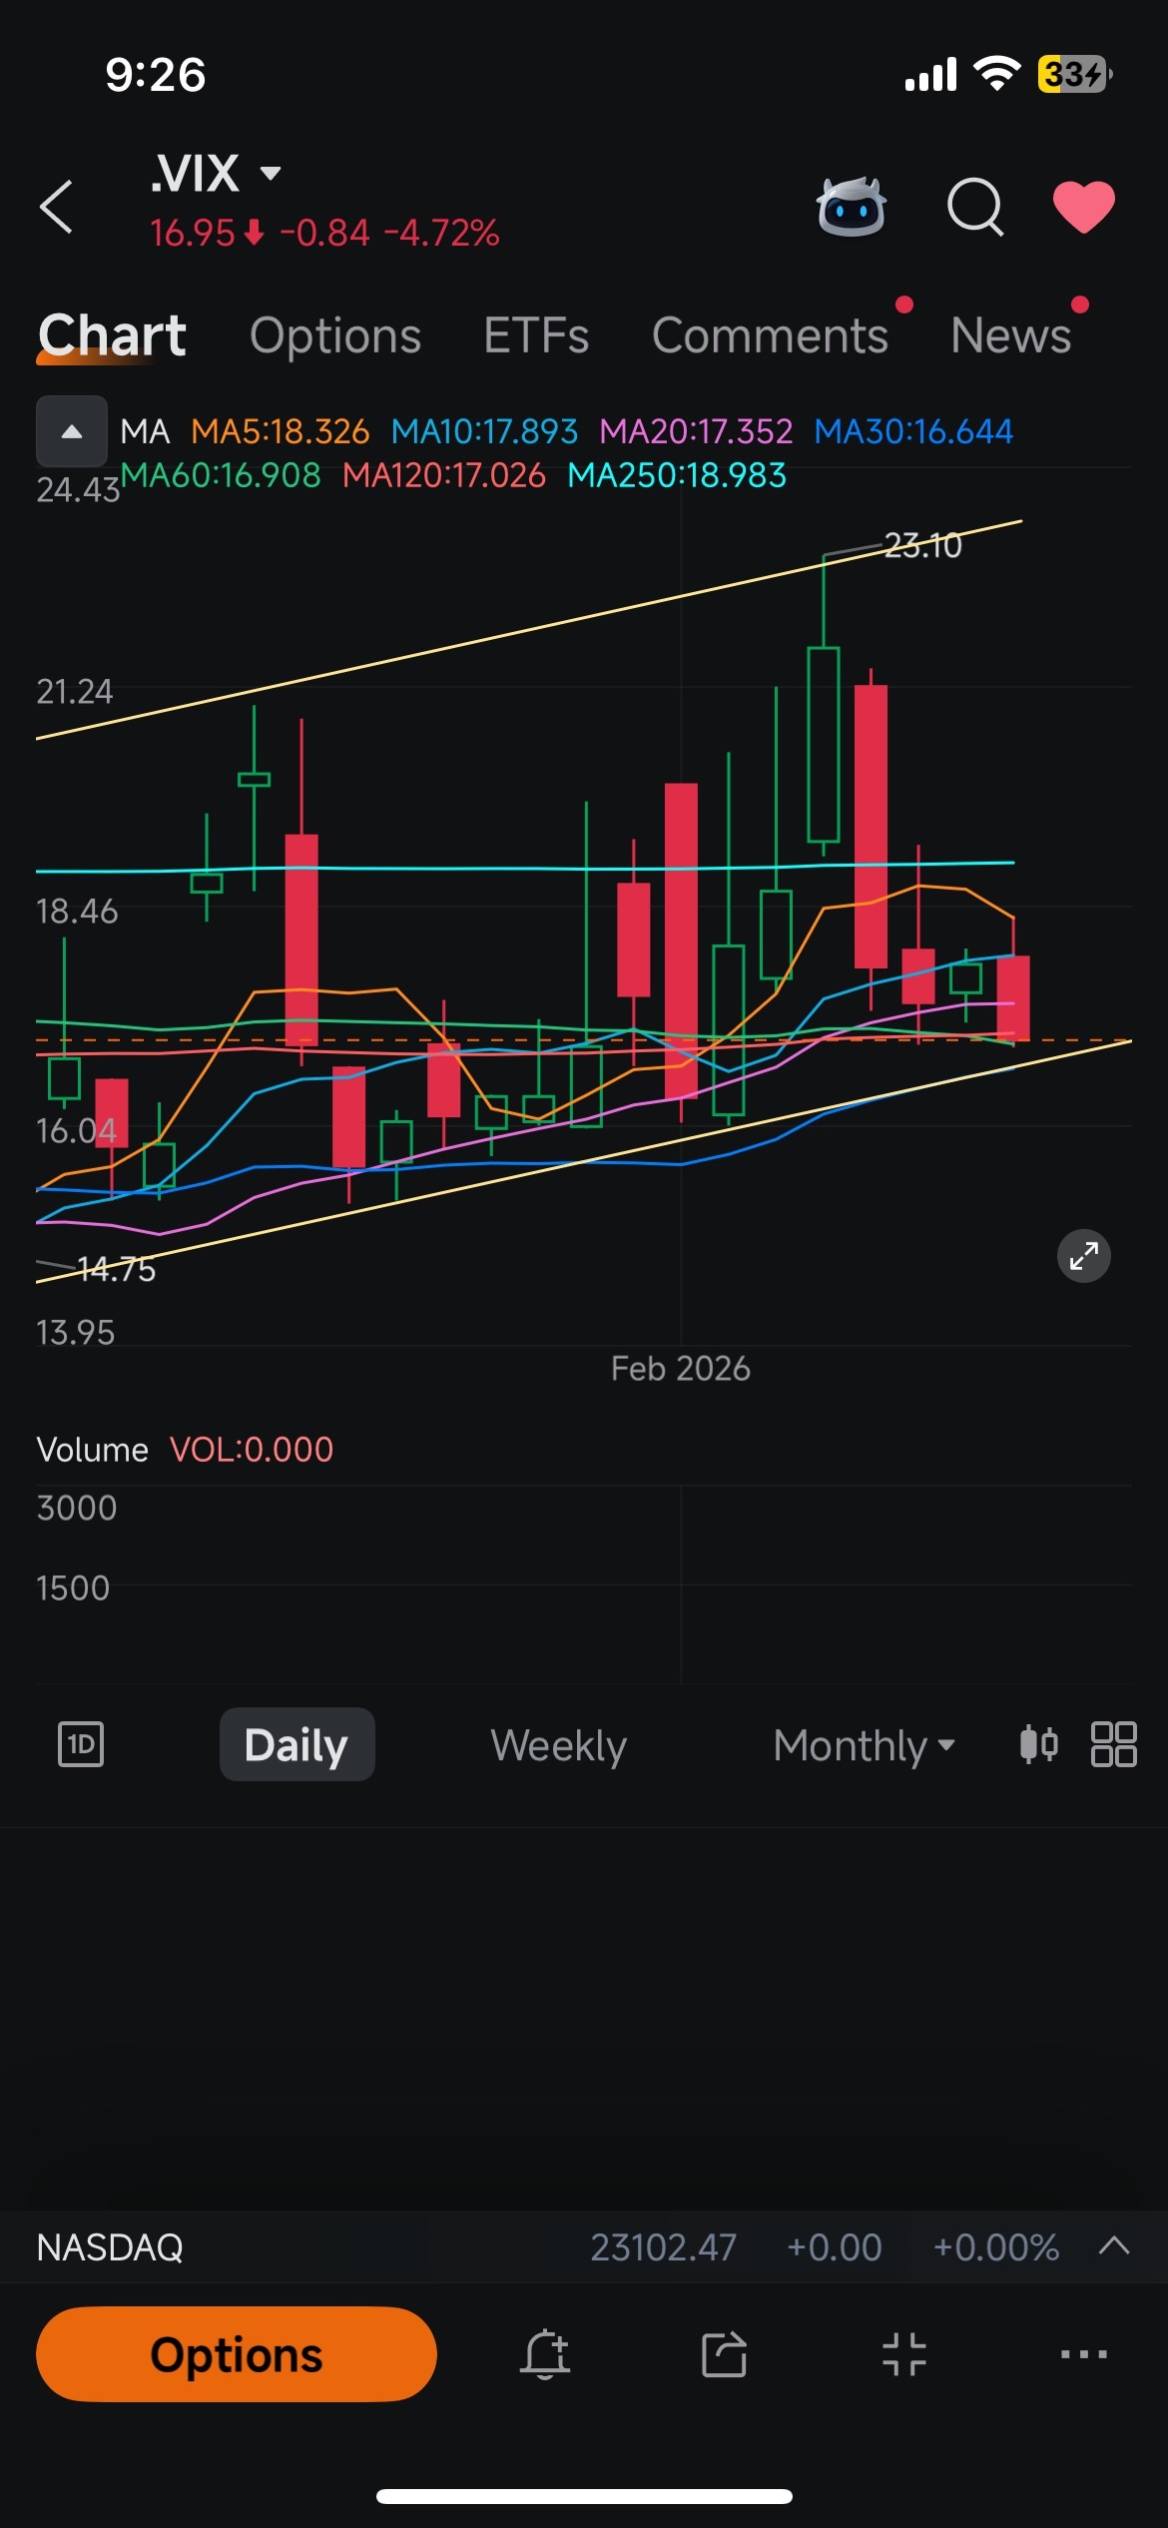Go back using the left arrow
The height and width of the screenshot is (2528, 1168).
(56, 207)
